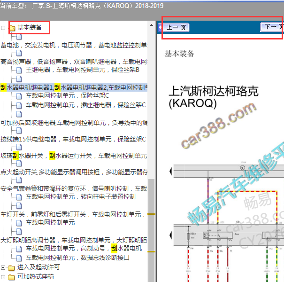
Task: Click document icon above 蓄电池 entry
Action: 19,37
